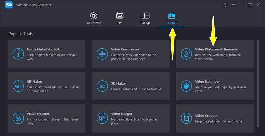
Task: Open the feedback chat icon in title bar
Action: point(225,5)
